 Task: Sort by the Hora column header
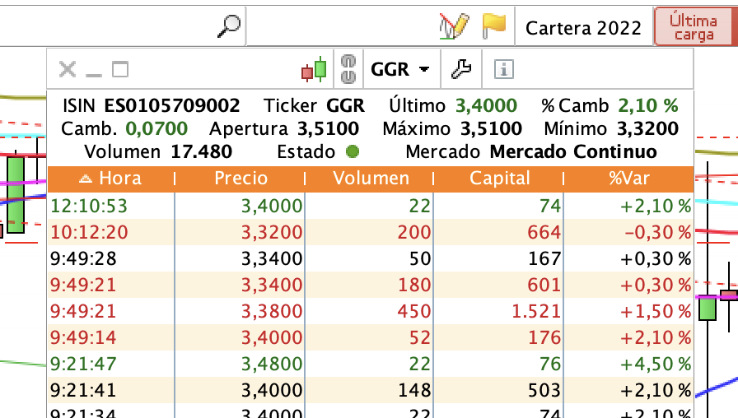coord(111,179)
